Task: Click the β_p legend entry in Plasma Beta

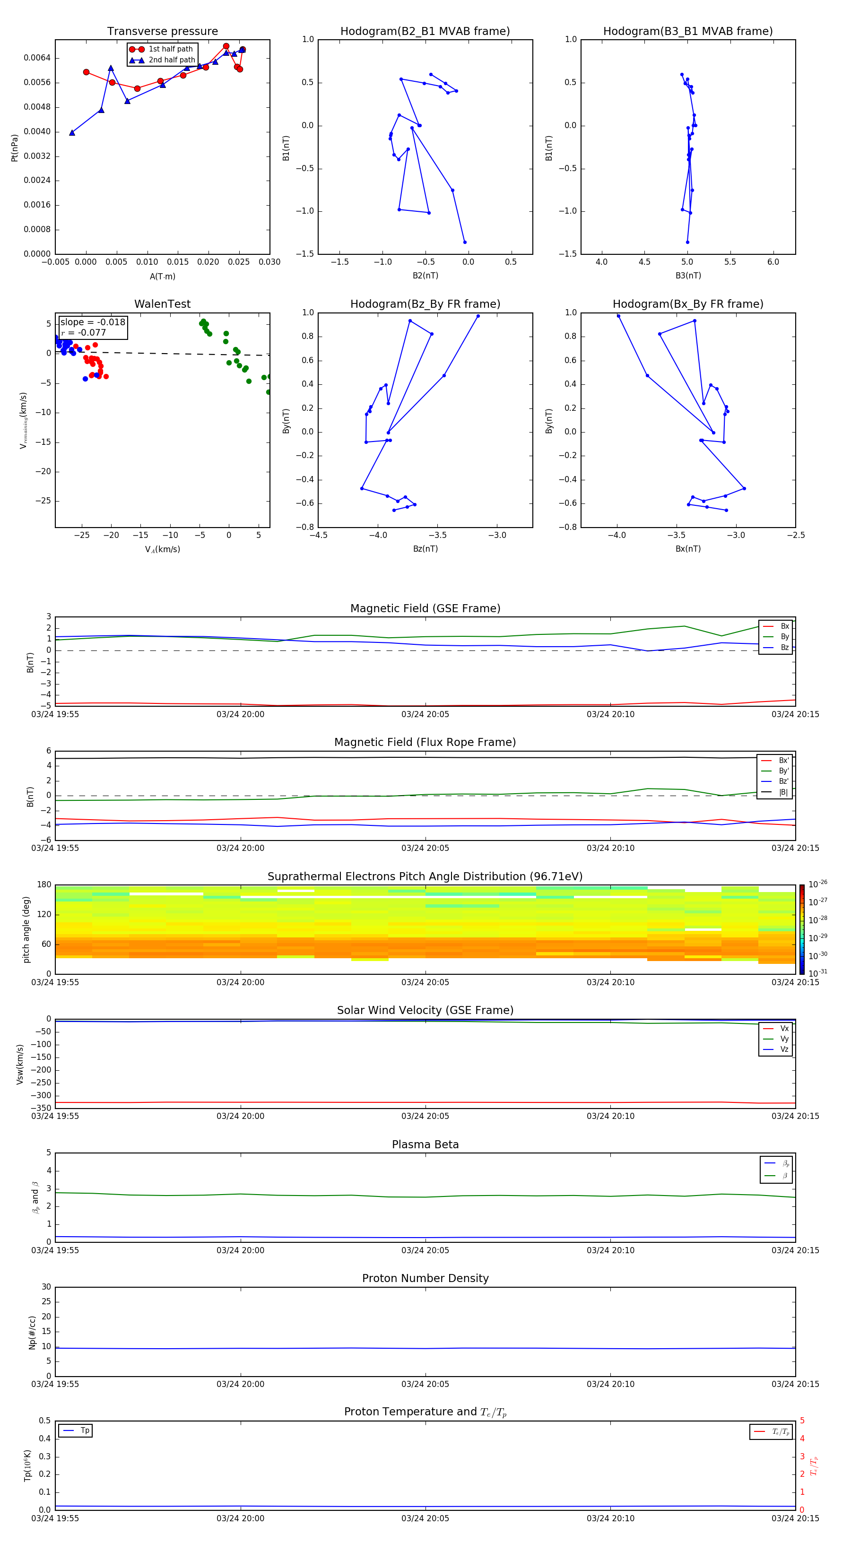Action: [776, 1163]
